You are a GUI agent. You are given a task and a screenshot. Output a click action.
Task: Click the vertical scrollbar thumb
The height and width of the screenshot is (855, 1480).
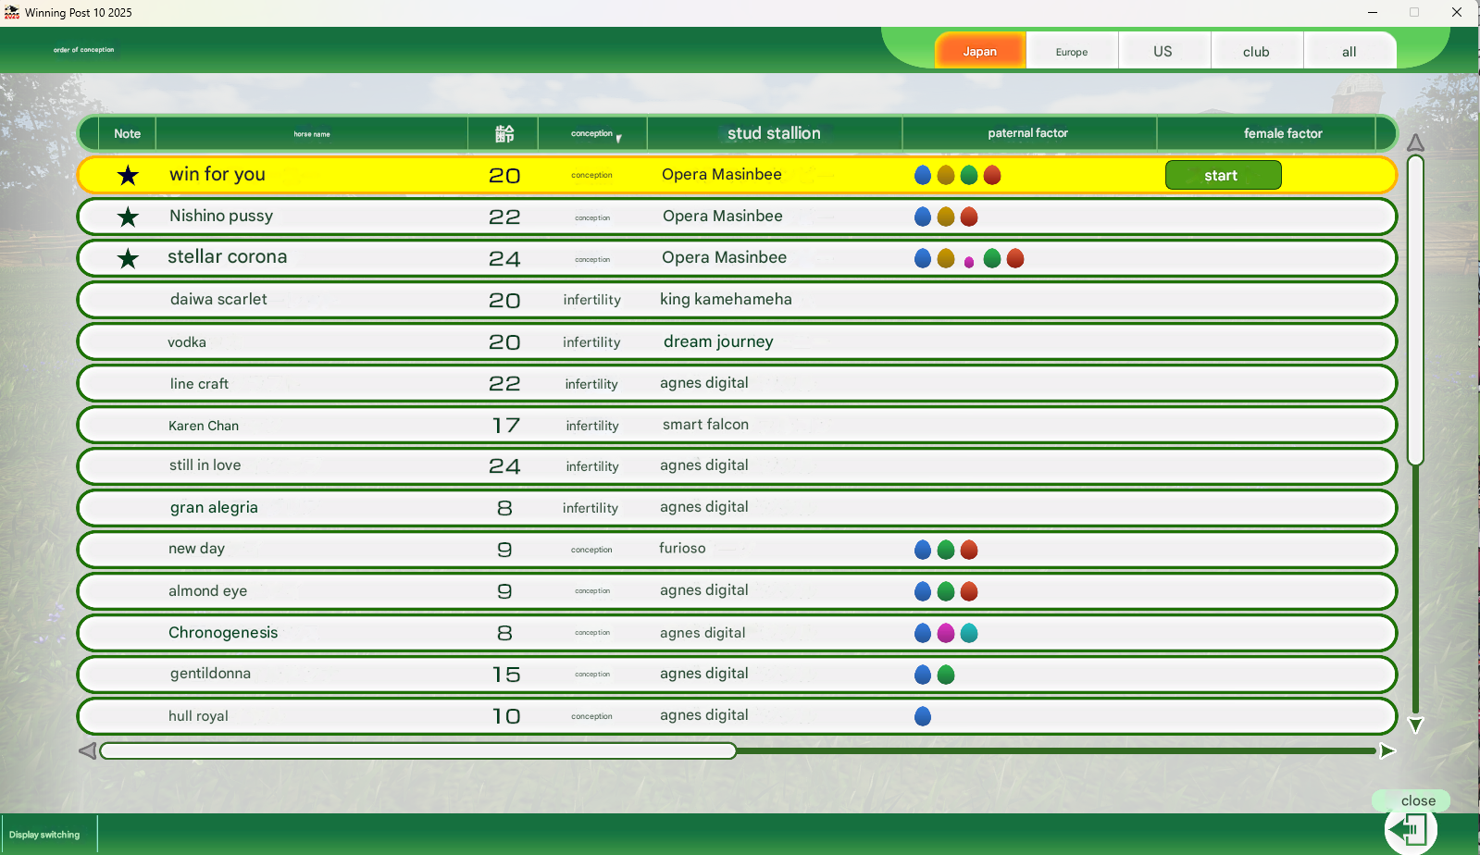[1415, 310]
